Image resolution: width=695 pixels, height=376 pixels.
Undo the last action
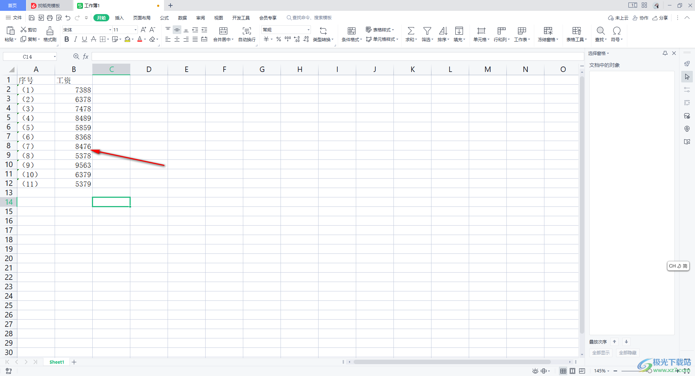click(68, 18)
